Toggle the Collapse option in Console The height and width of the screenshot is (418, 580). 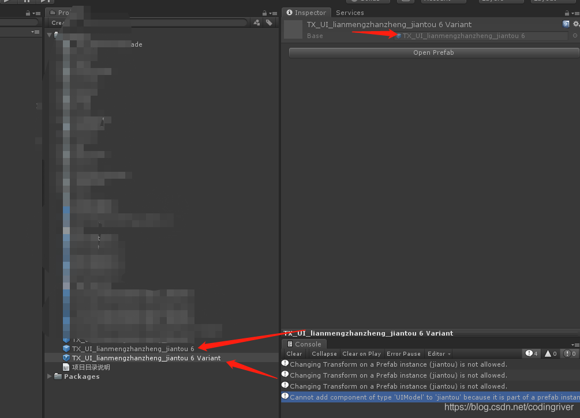point(324,353)
